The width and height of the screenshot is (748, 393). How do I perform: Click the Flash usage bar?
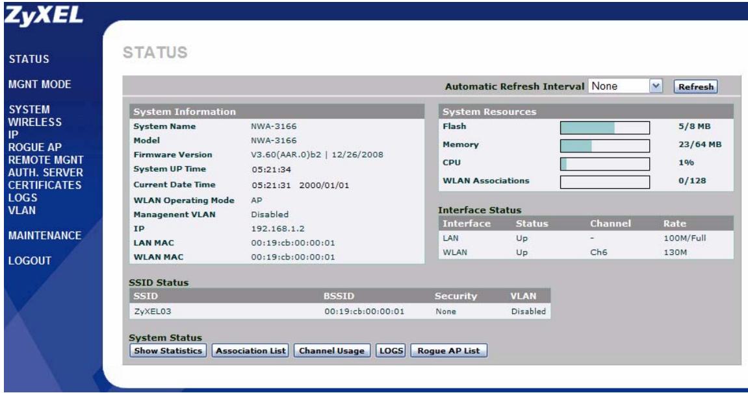click(605, 128)
